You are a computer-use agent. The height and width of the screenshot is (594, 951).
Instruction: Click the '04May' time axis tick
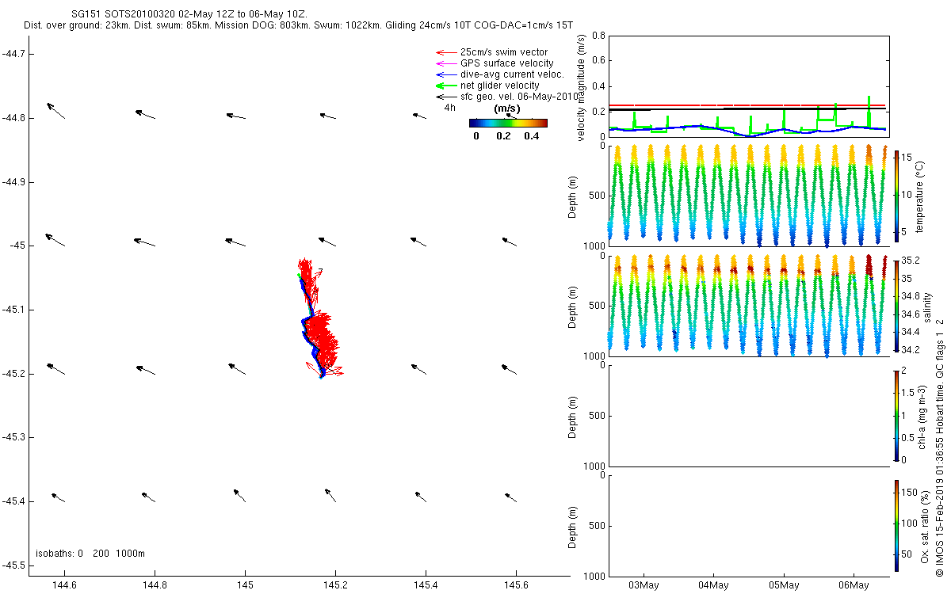(x=713, y=585)
